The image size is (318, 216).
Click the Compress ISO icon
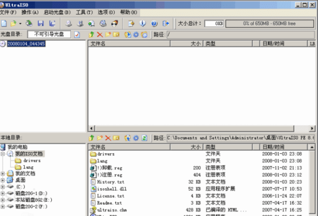click(80, 24)
